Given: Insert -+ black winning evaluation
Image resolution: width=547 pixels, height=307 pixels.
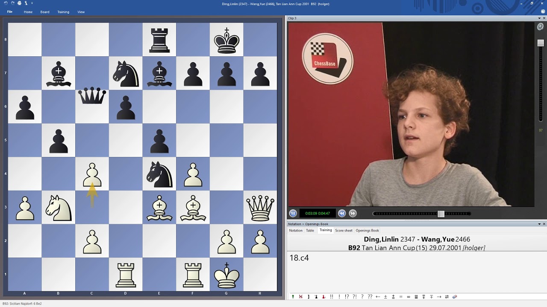Looking at the screenshot, I should coord(439,297).
